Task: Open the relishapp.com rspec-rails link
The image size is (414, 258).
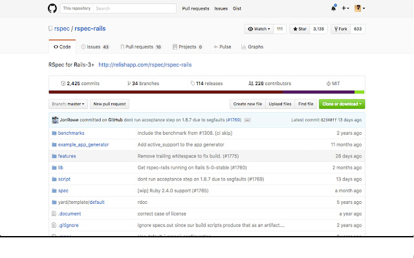Action: point(145,65)
